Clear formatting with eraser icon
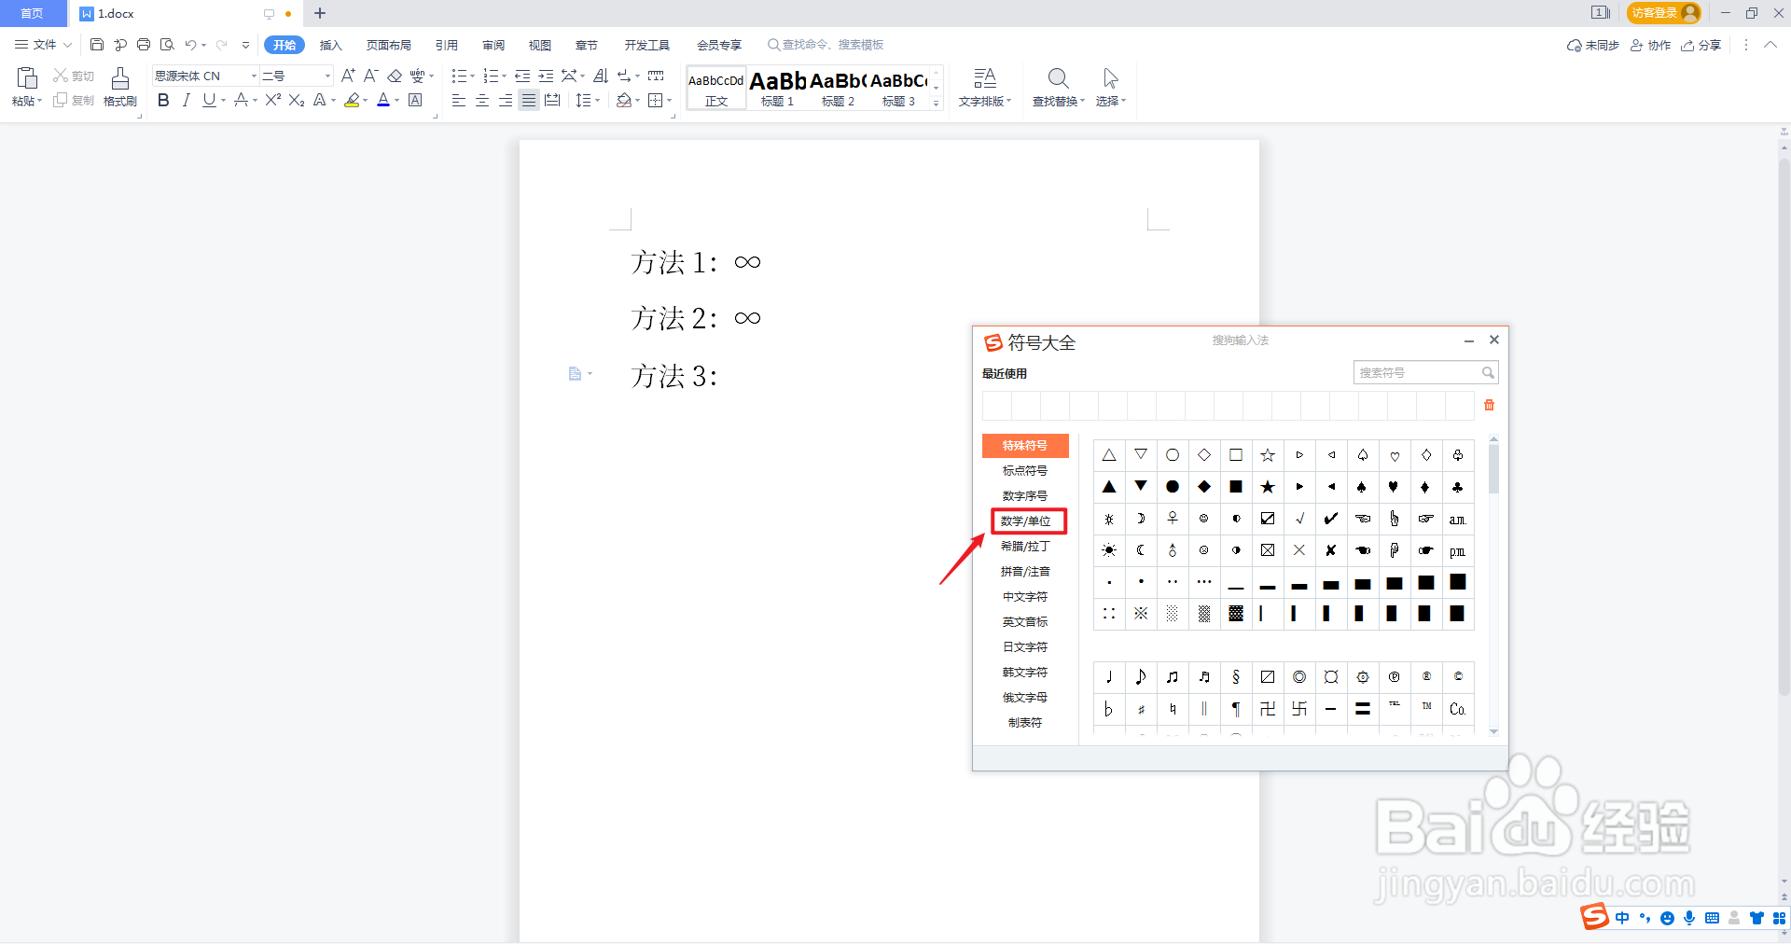The width and height of the screenshot is (1791, 944). 395,76
